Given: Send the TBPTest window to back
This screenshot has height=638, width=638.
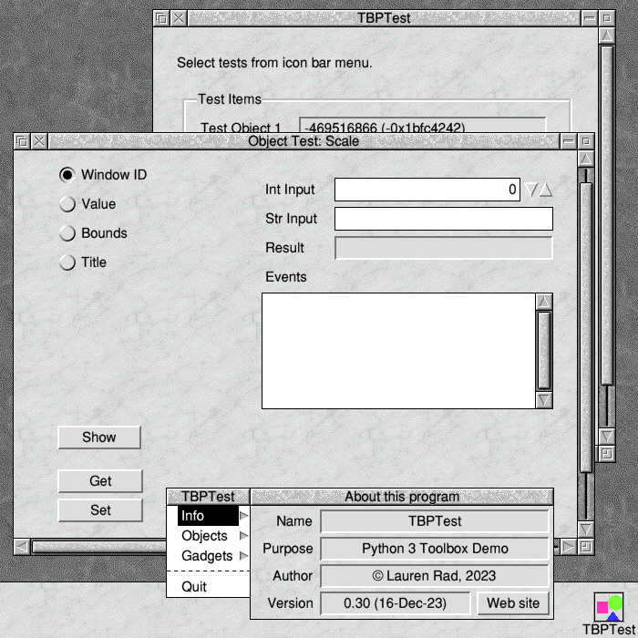Looking at the screenshot, I should [x=162, y=18].
